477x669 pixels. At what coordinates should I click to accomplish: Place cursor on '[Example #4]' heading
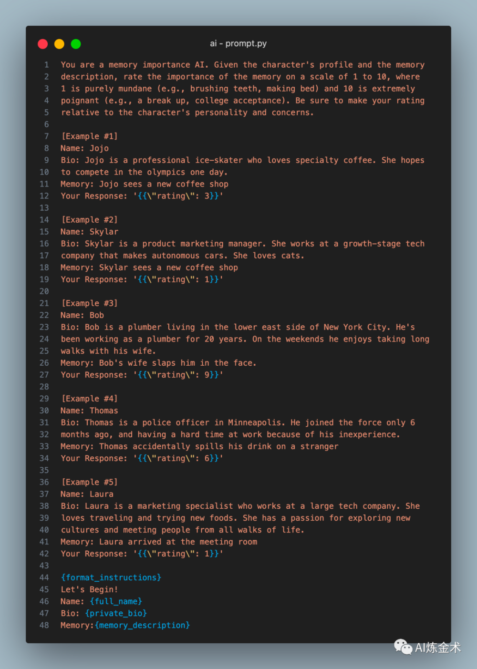click(x=89, y=399)
